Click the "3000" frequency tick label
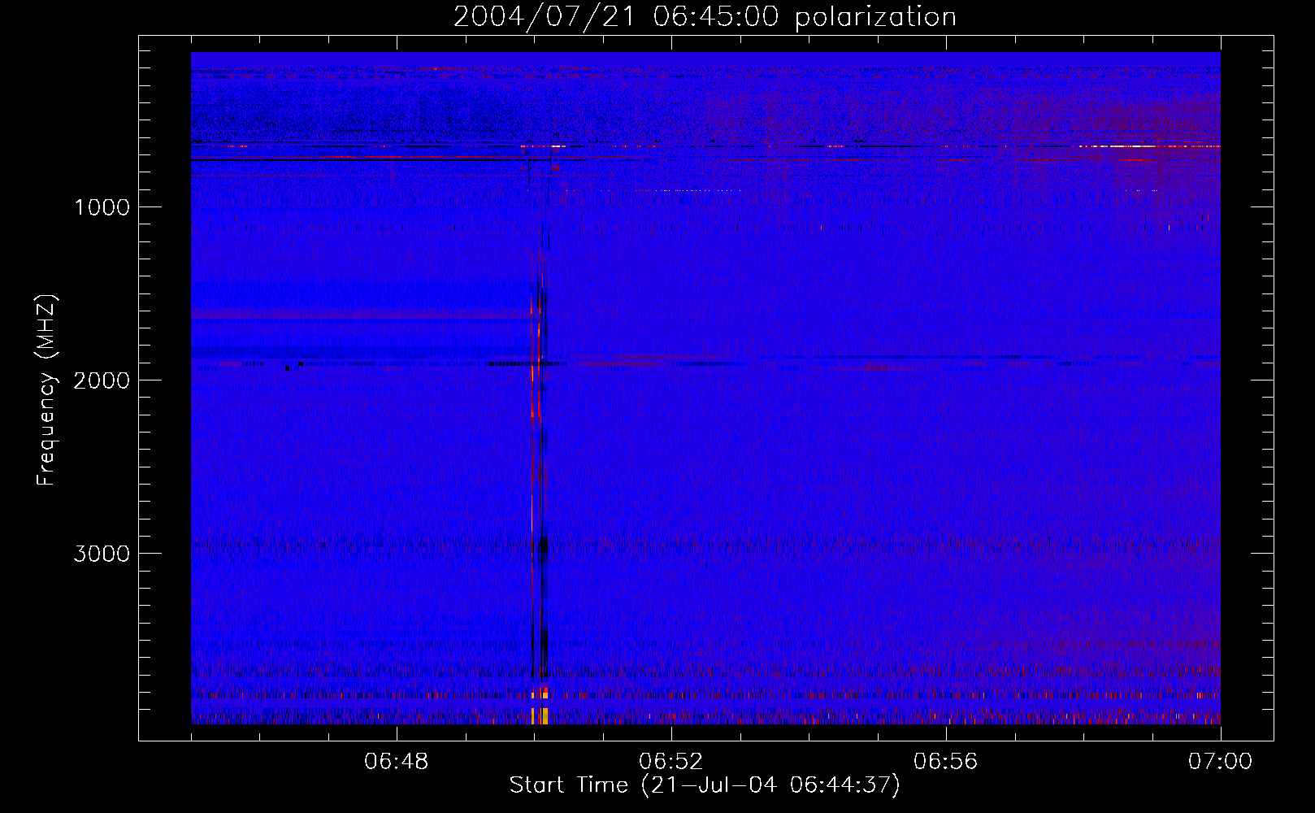1315x813 pixels. 102,554
